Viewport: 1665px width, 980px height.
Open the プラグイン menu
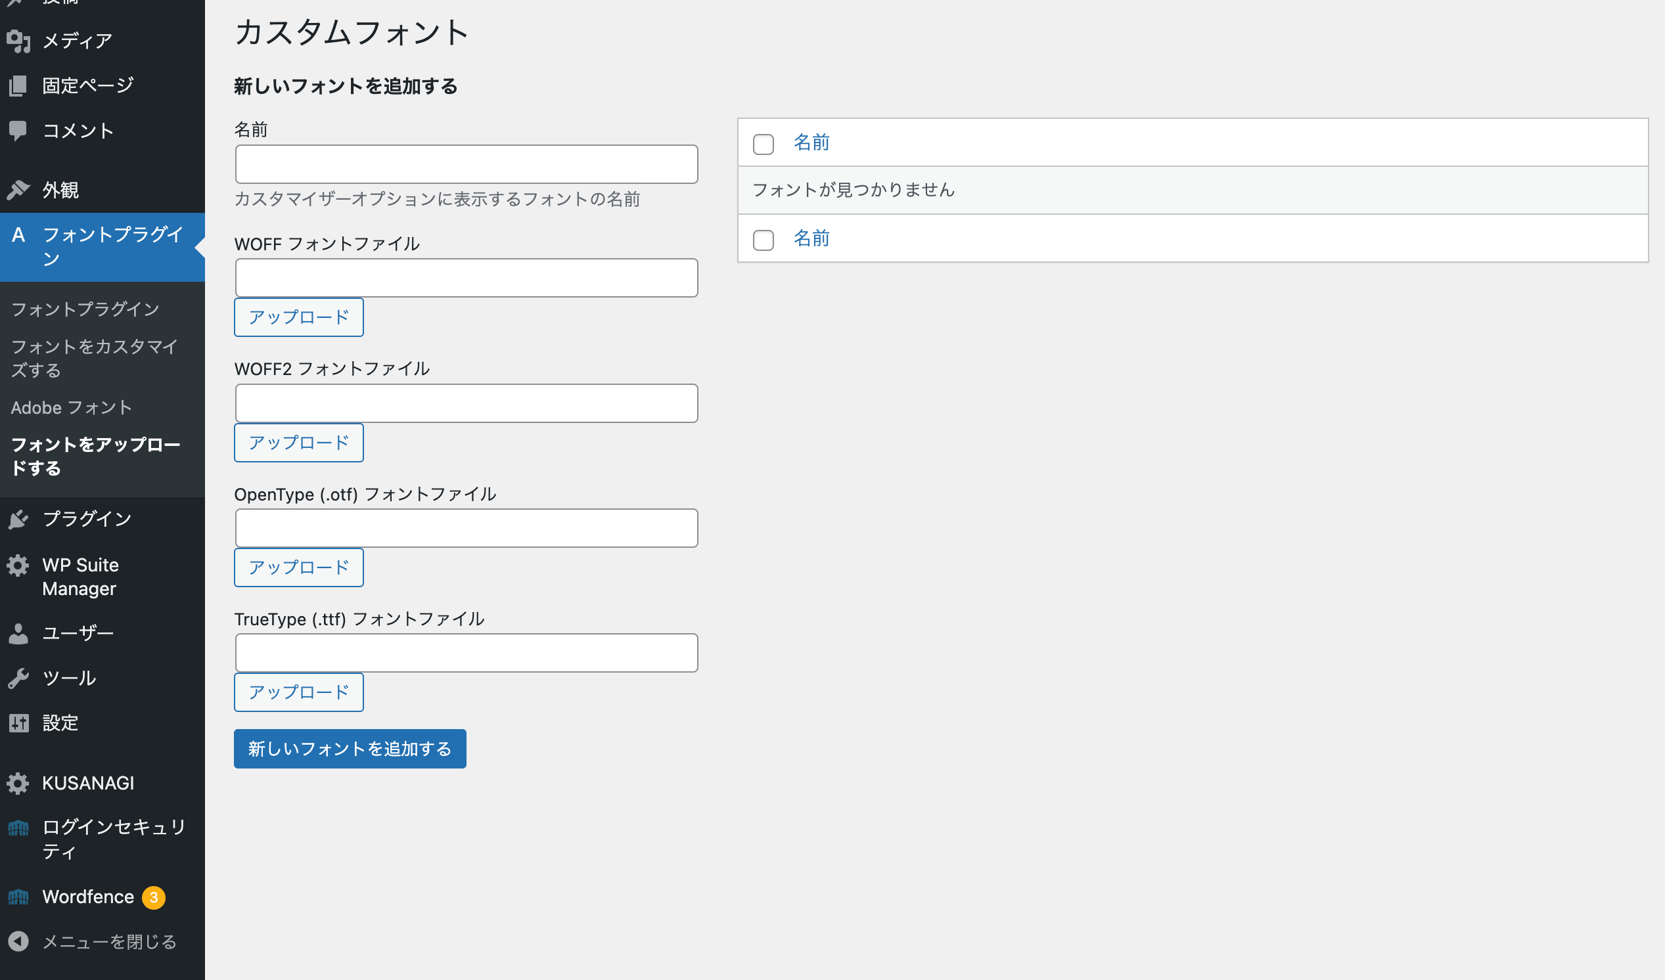(x=103, y=520)
